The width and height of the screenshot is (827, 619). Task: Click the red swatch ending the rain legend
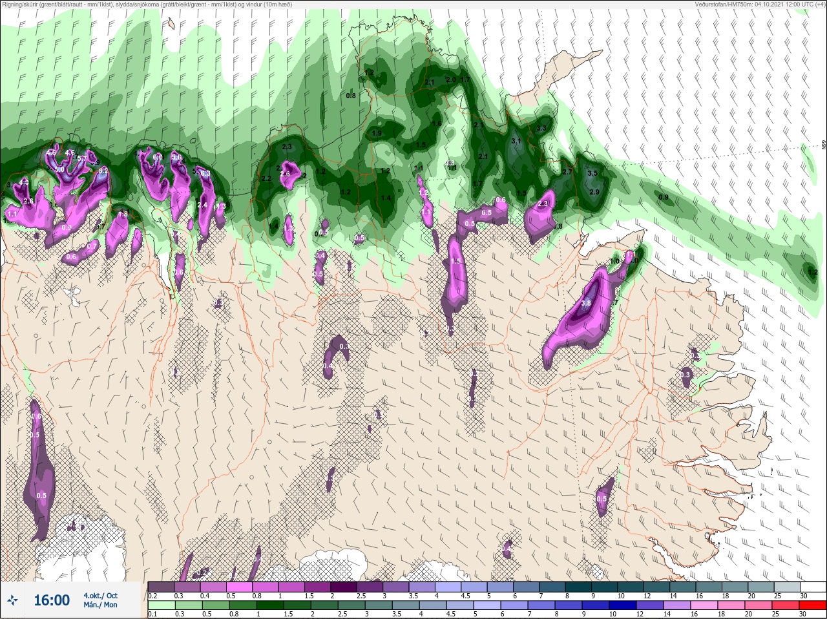pos(812,606)
